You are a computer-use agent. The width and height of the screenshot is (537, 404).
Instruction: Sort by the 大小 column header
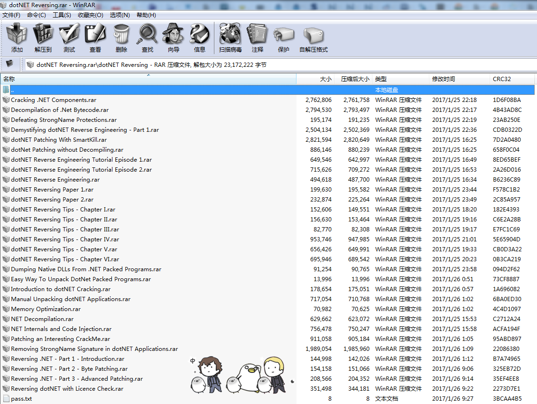click(x=315, y=79)
